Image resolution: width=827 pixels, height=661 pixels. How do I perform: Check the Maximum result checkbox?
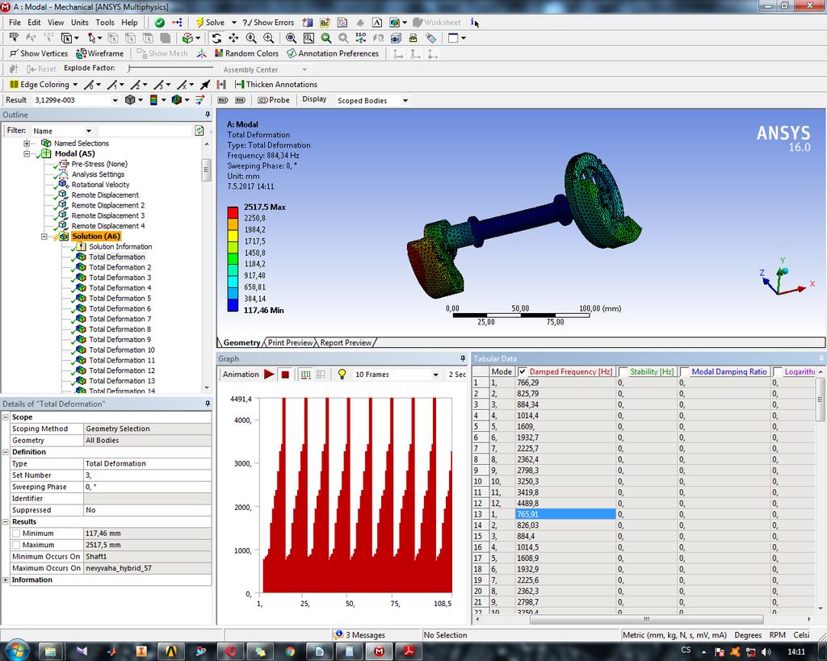[16, 545]
